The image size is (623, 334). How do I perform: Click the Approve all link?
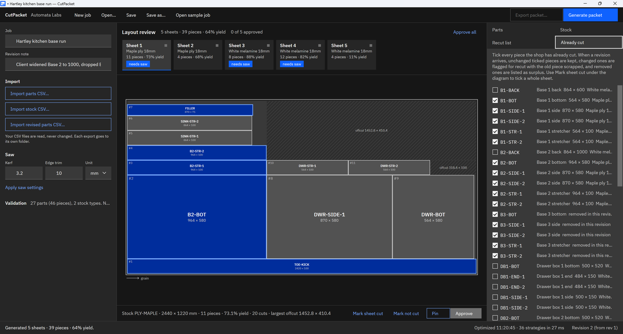[x=465, y=32]
